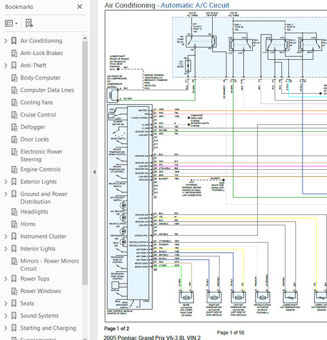Select the Cooling Fans bookmark
Screen dimensions: 327x340
37,103
